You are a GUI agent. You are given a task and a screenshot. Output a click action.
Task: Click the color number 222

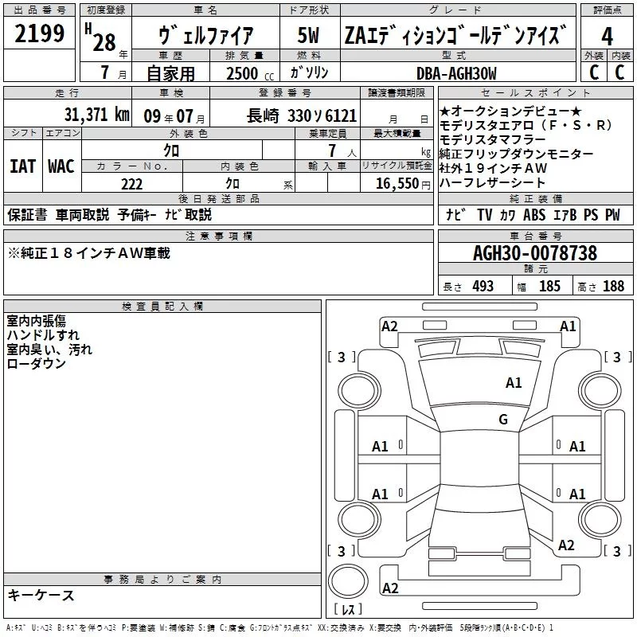pyautogui.click(x=132, y=185)
